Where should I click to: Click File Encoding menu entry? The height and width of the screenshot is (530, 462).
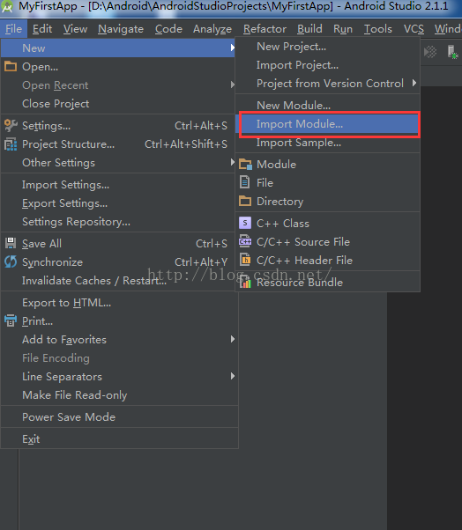118,358
